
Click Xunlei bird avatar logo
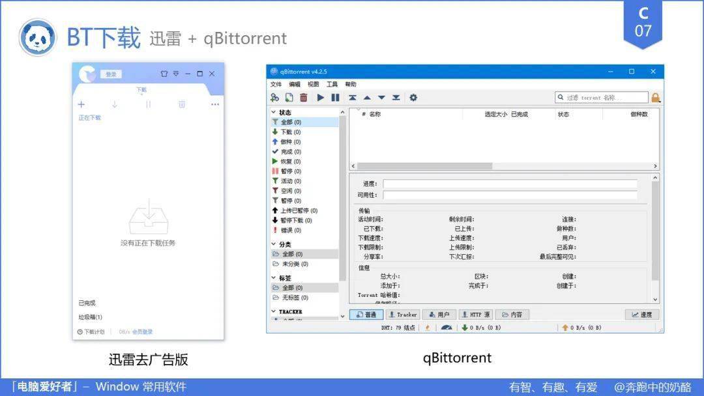point(87,74)
